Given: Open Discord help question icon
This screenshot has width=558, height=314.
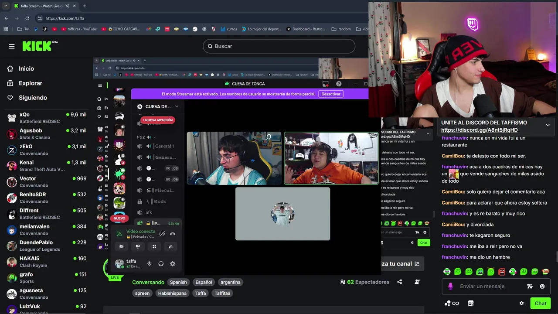Looking at the screenshot, I should [x=339, y=84].
